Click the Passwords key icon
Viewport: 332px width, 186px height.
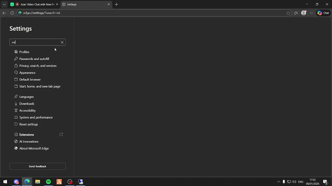tap(16, 59)
